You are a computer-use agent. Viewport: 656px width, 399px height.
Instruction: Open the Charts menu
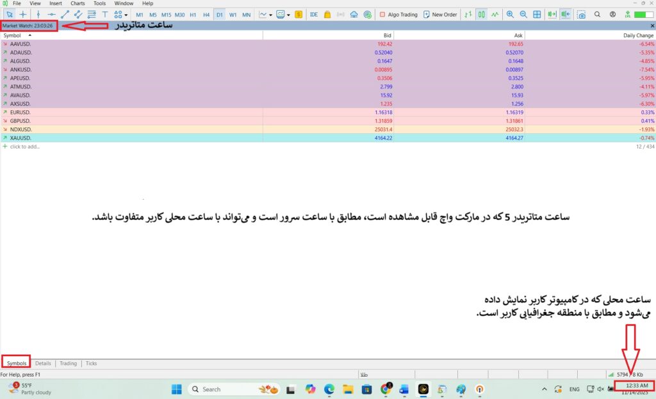point(78,3)
